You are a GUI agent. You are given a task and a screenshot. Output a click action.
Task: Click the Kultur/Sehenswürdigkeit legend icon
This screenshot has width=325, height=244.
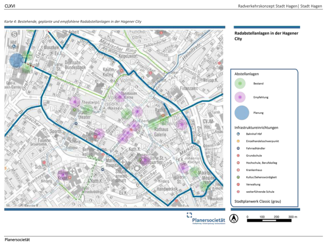[238, 177]
